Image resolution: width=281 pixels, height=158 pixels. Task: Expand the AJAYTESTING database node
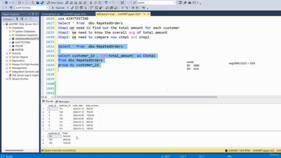[10, 43]
